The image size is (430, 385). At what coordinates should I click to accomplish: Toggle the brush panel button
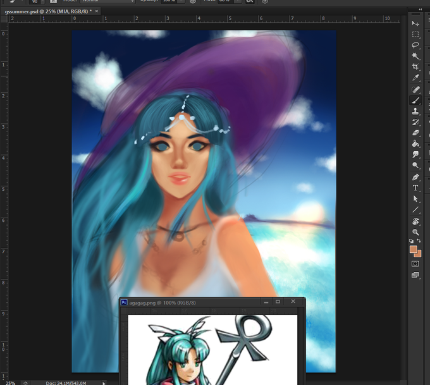(53, 1)
